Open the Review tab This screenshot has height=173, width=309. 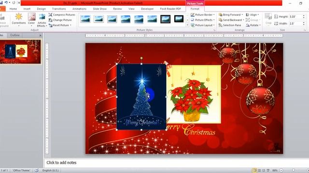pos(117,9)
